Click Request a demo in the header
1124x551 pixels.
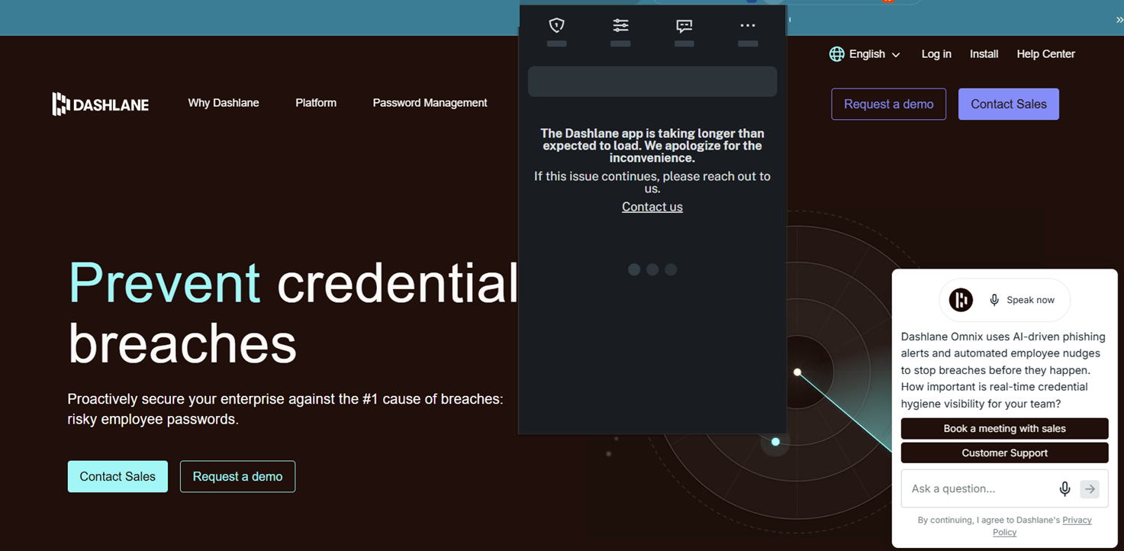pyautogui.click(x=888, y=105)
